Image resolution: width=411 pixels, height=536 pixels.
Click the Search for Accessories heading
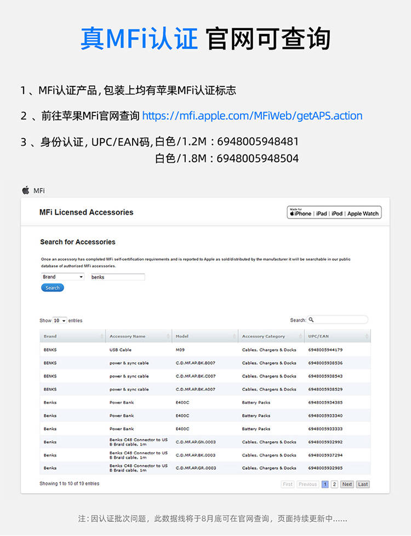78,242
